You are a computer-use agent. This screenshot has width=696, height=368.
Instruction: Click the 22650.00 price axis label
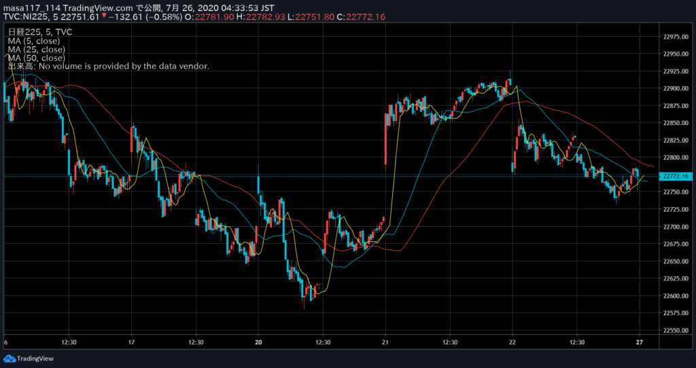(676, 261)
